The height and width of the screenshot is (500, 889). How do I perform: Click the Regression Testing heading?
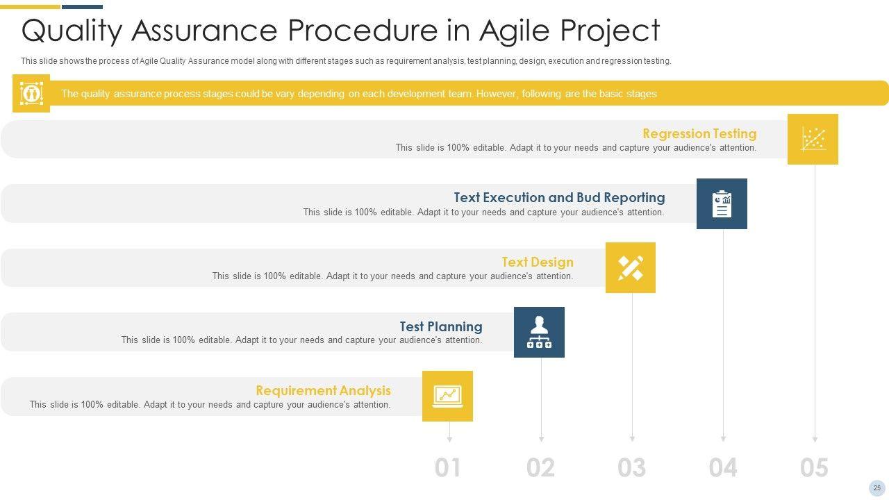click(699, 133)
